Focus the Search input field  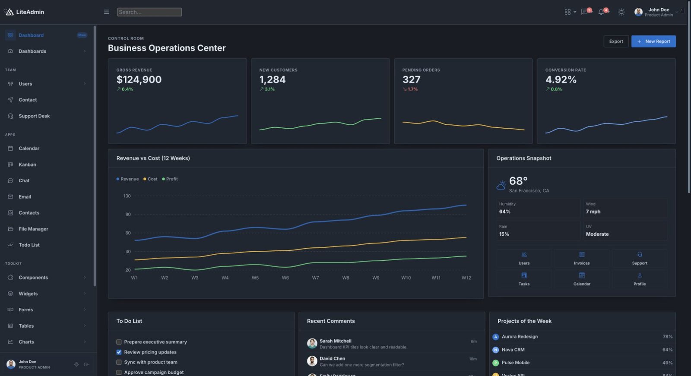(149, 12)
